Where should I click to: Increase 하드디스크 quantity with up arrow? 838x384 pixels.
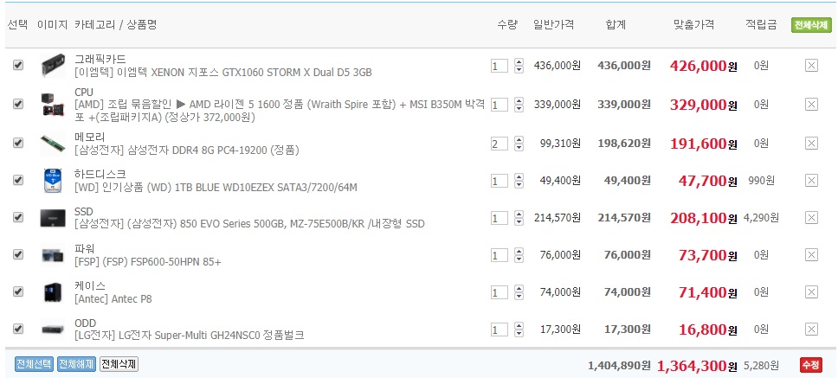click(519, 177)
